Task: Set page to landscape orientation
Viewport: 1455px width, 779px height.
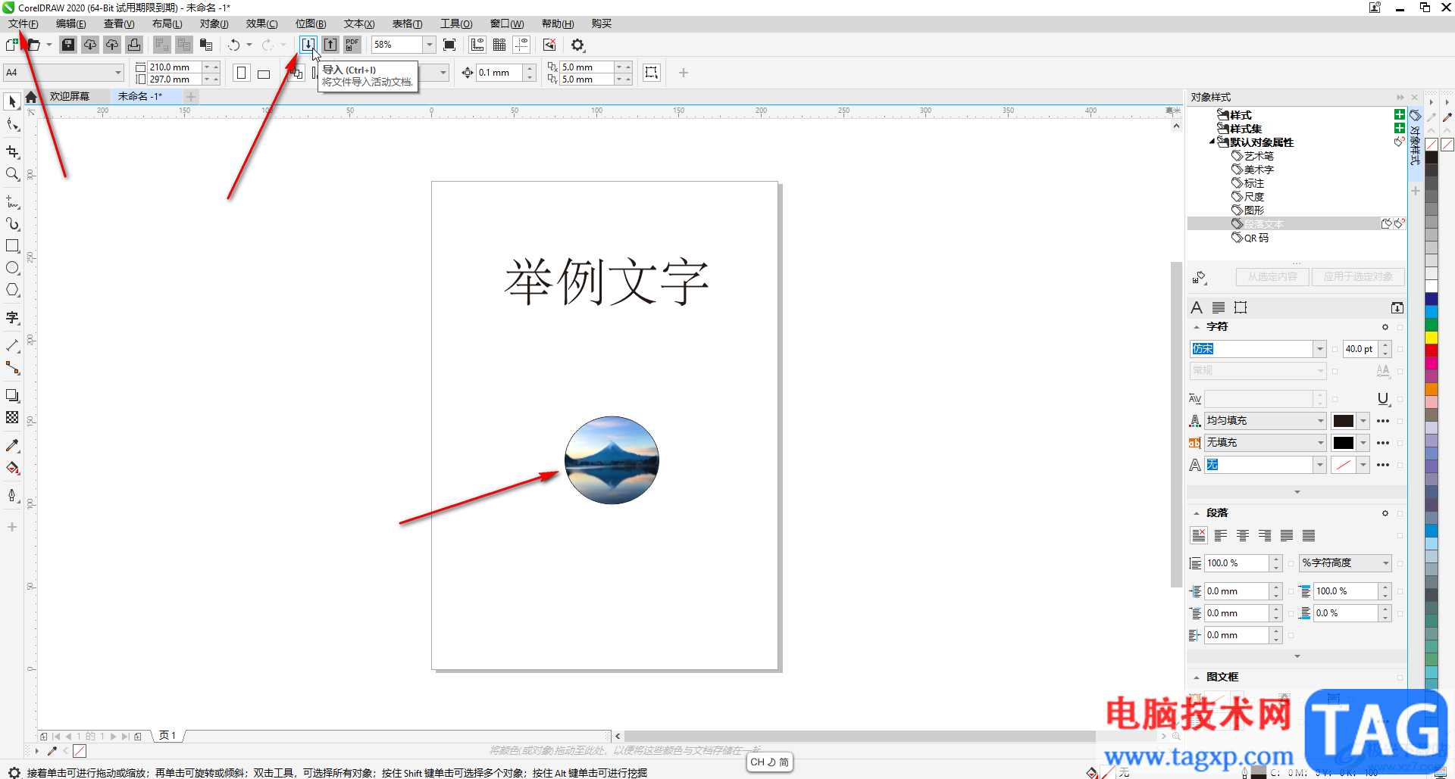Action: click(264, 73)
